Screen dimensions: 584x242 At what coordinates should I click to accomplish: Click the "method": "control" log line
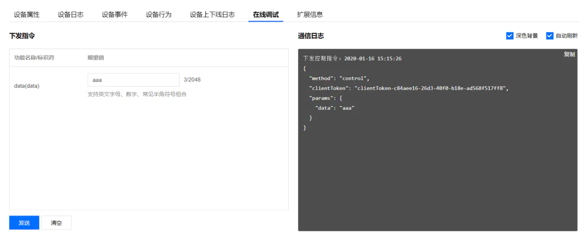pos(340,79)
